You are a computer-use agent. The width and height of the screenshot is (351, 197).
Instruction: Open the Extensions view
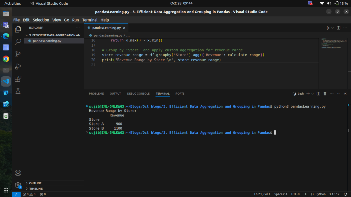[x=18, y=79]
